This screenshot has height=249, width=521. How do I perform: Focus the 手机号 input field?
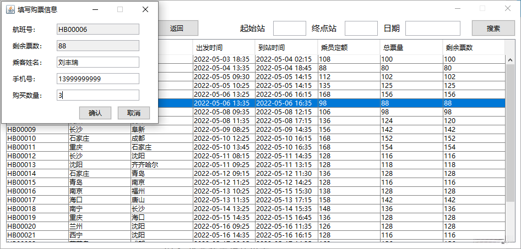[x=98, y=79]
